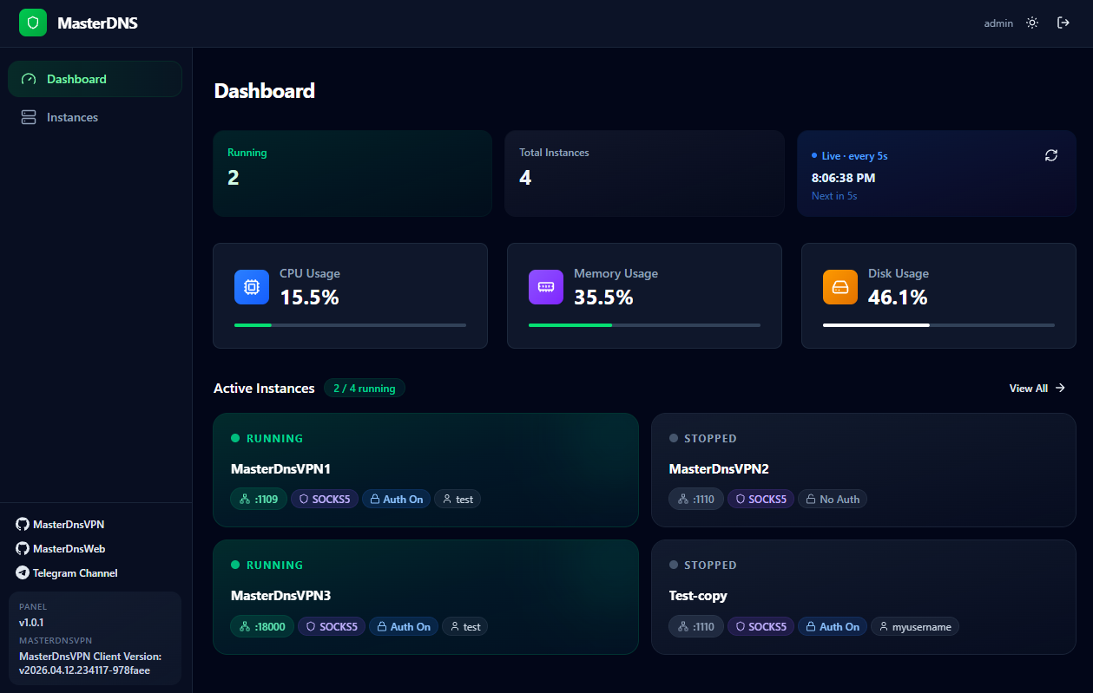
Task: Click the Running count card
Action: [352, 173]
